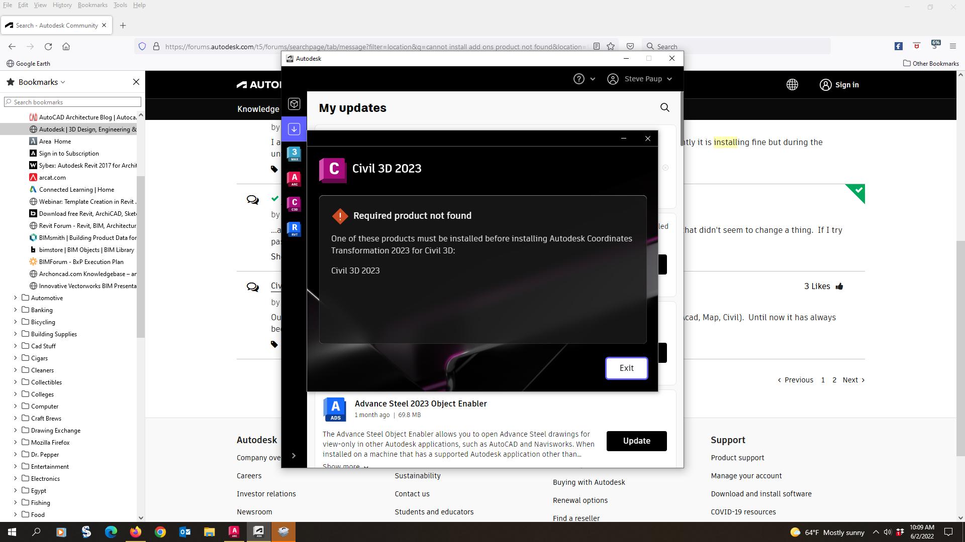Go to Next page of search results
This screenshot has height=542, width=965.
point(853,380)
